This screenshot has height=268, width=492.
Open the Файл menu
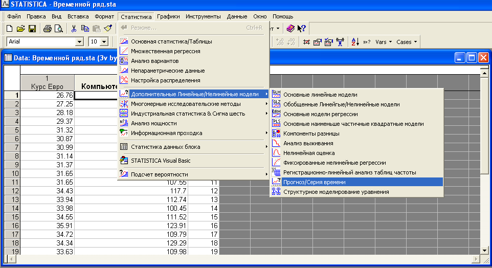click(14, 16)
